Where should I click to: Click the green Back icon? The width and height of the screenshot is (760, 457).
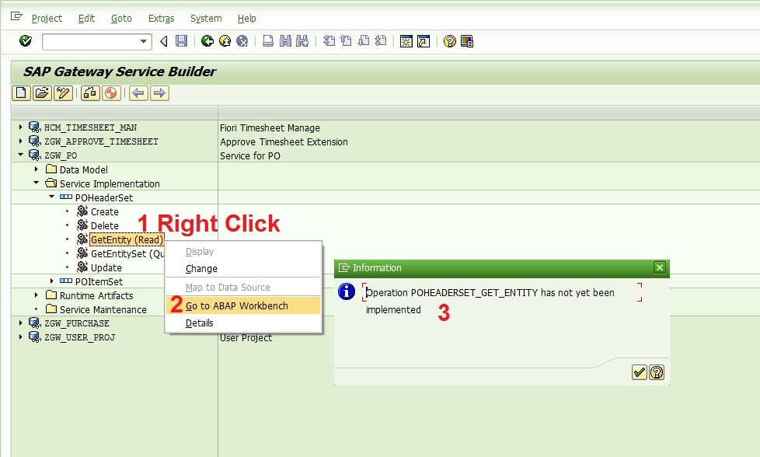[207, 41]
